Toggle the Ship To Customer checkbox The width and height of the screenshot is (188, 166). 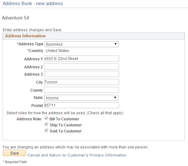46,124
